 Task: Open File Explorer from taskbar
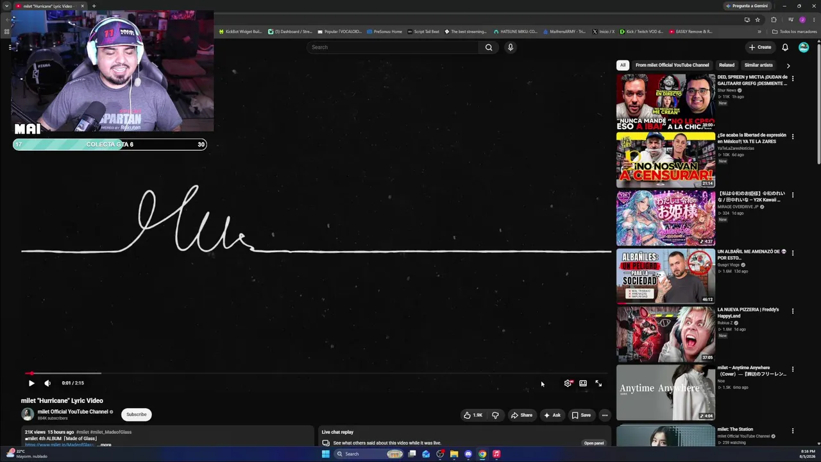click(454, 454)
